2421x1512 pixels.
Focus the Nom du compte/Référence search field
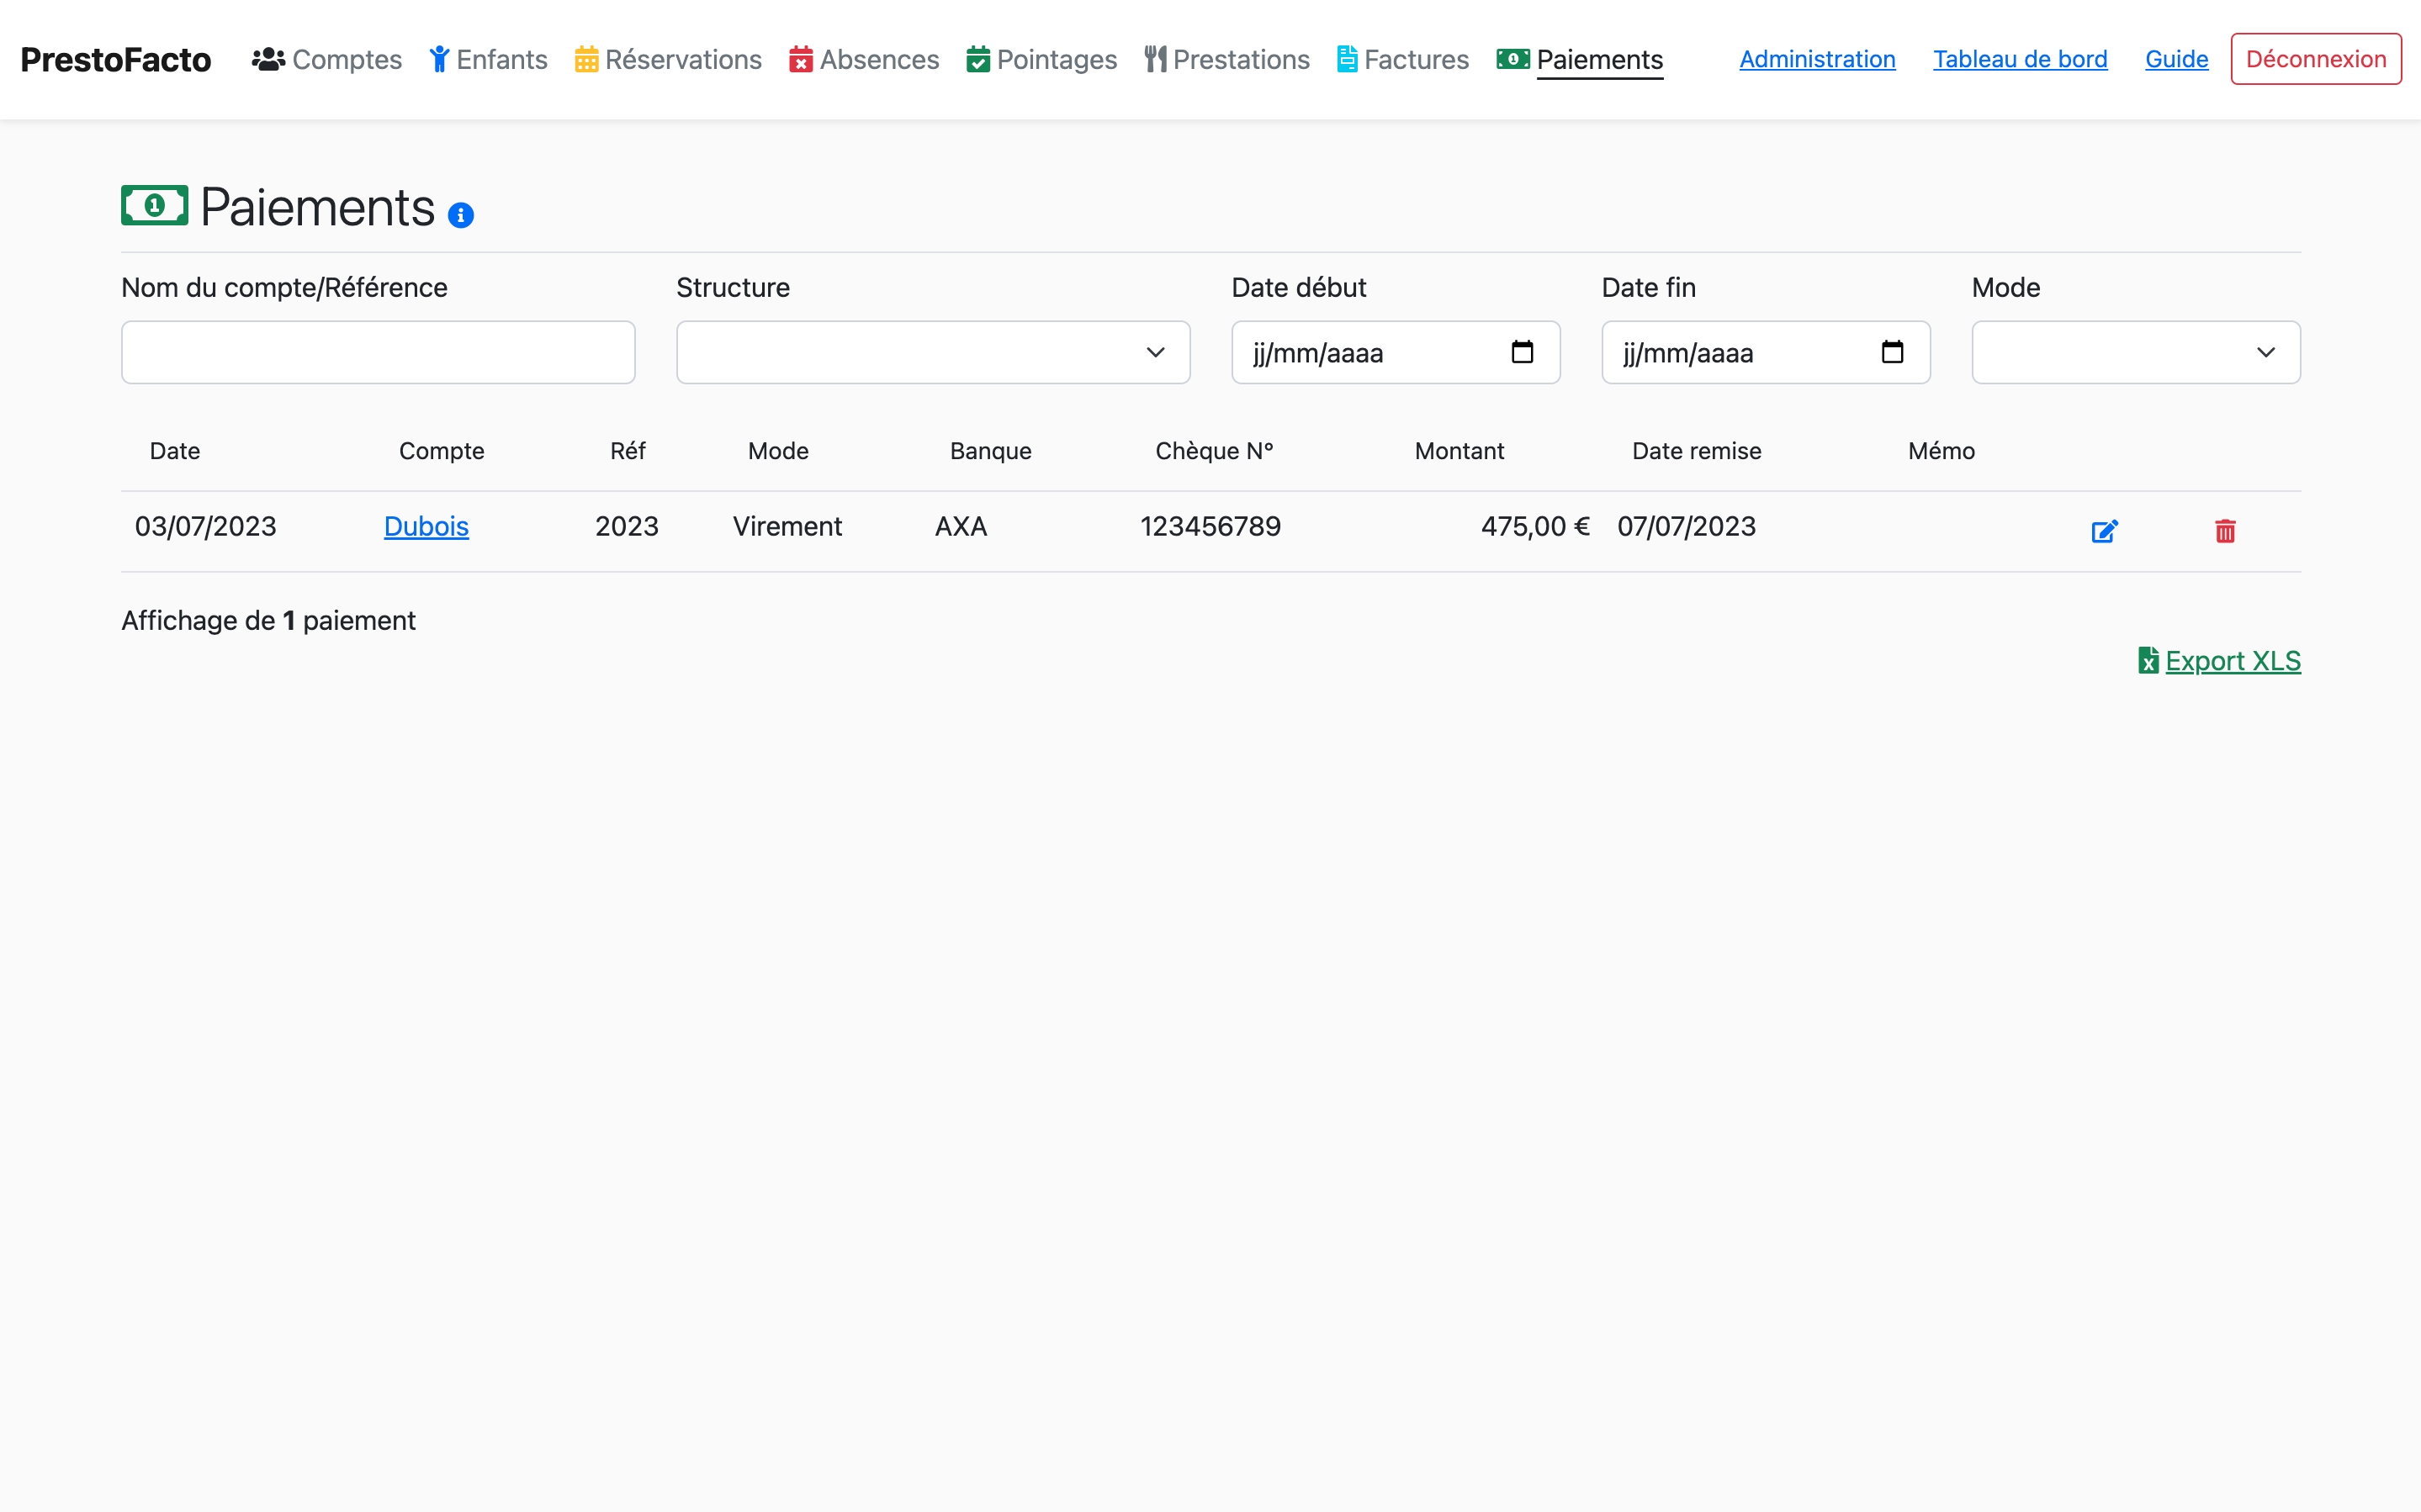click(x=378, y=352)
